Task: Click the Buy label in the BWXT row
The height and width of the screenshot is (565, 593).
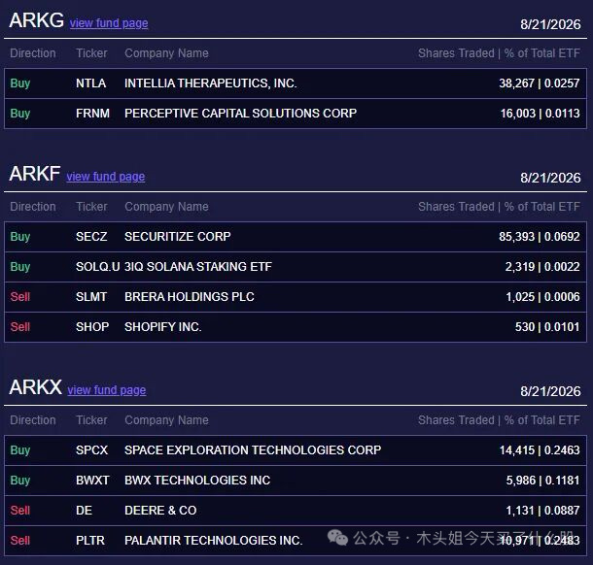Action: pyautogui.click(x=20, y=481)
